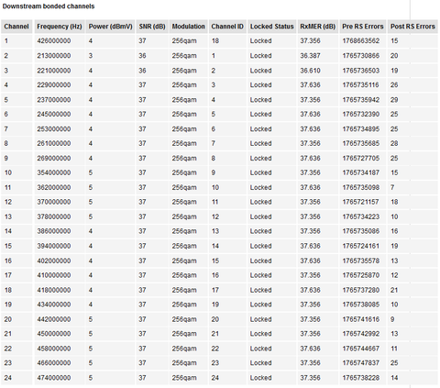Select frequency value 474000000

click(x=54, y=378)
